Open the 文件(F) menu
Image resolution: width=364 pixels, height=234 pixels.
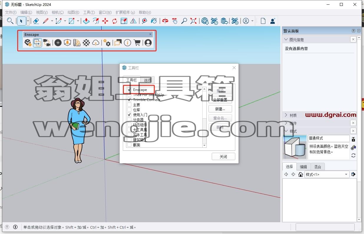tap(11, 12)
